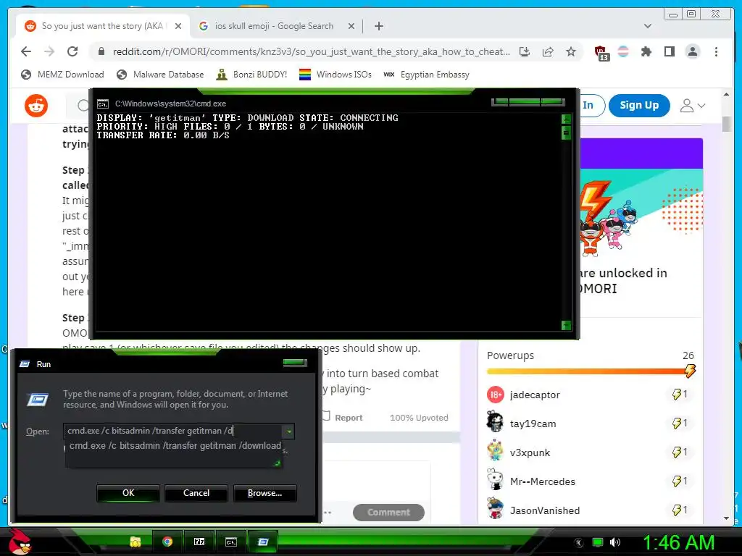This screenshot has height=556, width=742.
Task: Open the MEMZ Download bookmark
Action: click(62, 75)
